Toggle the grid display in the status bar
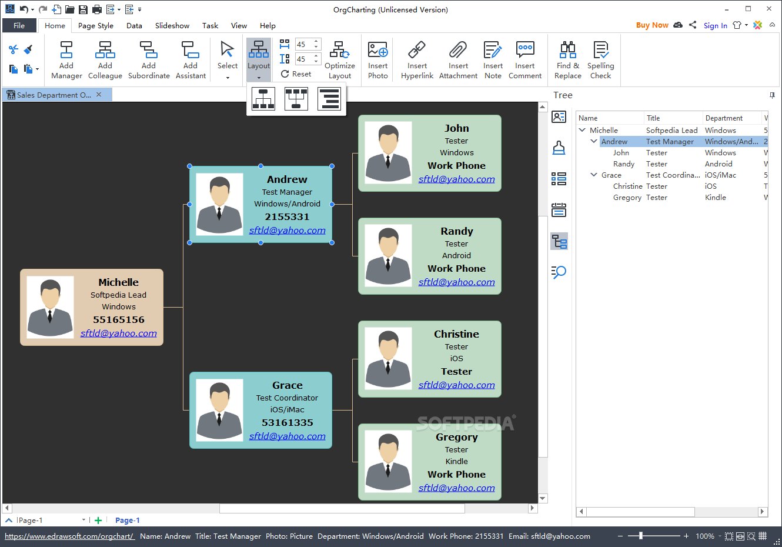This screenshot has height=547, width=782. [763, 536]
